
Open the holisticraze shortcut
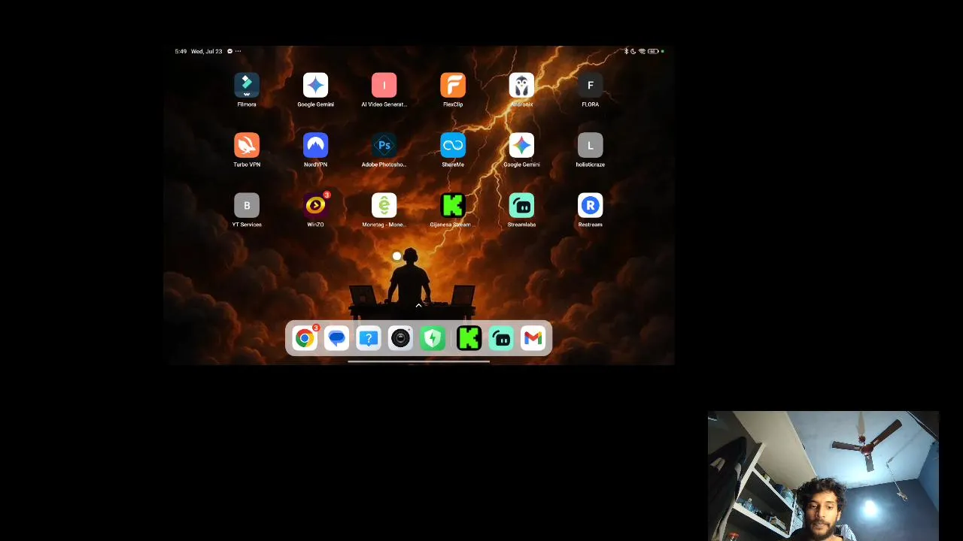(x=591, y=145)
